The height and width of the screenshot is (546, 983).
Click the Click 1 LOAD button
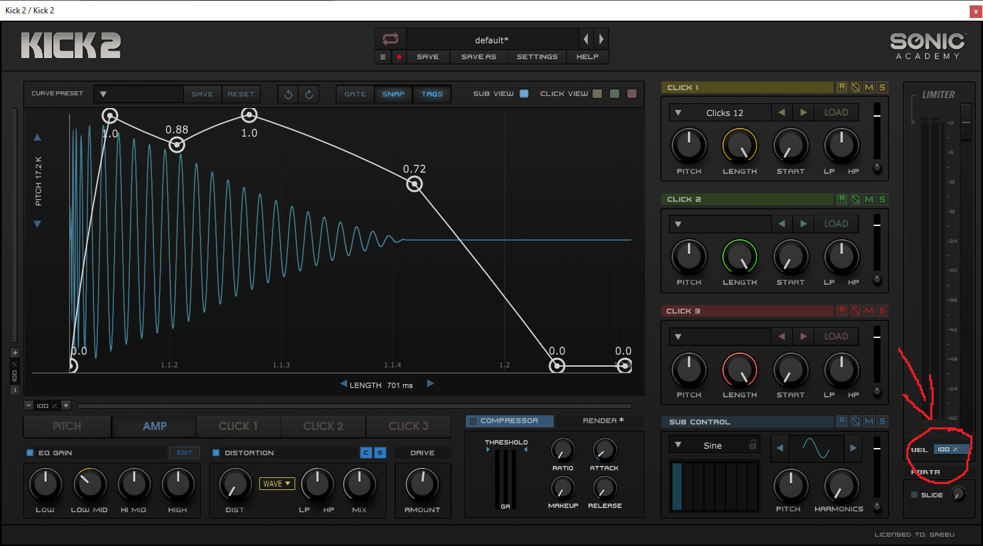point(836,113)
